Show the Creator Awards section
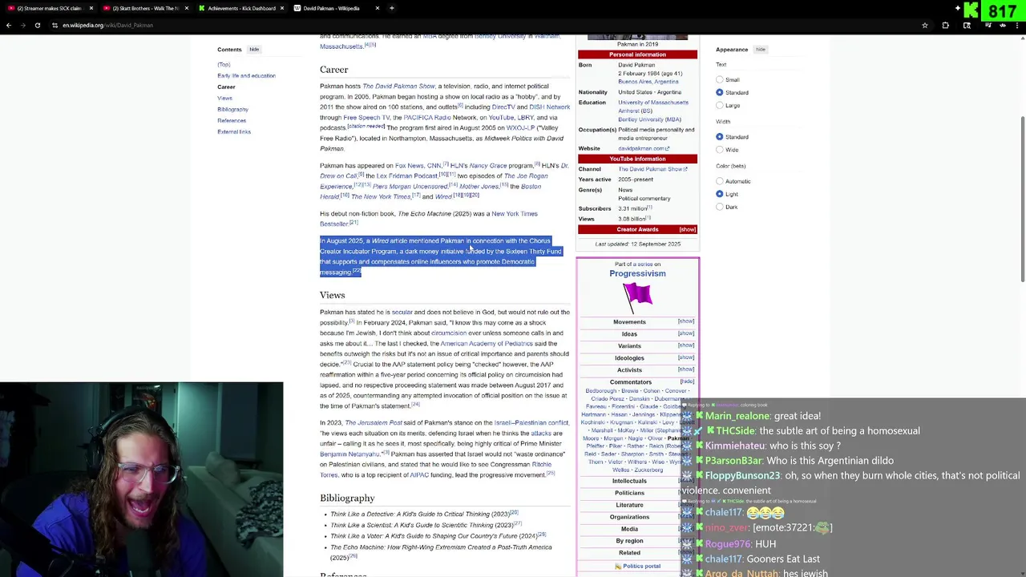 point(687,230)
